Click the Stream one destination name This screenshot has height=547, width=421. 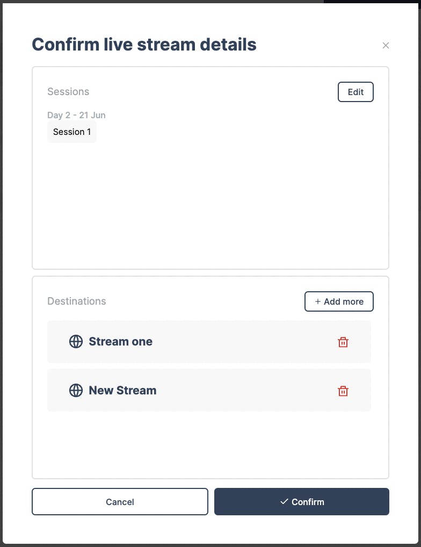coord(121,342)
